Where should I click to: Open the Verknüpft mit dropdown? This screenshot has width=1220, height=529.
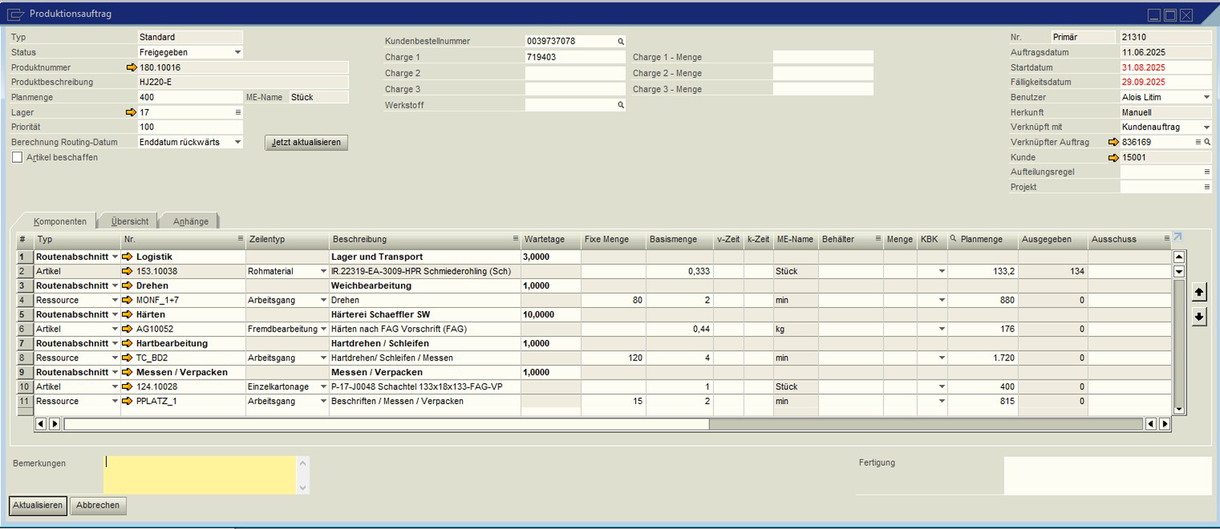[1206, 127]
